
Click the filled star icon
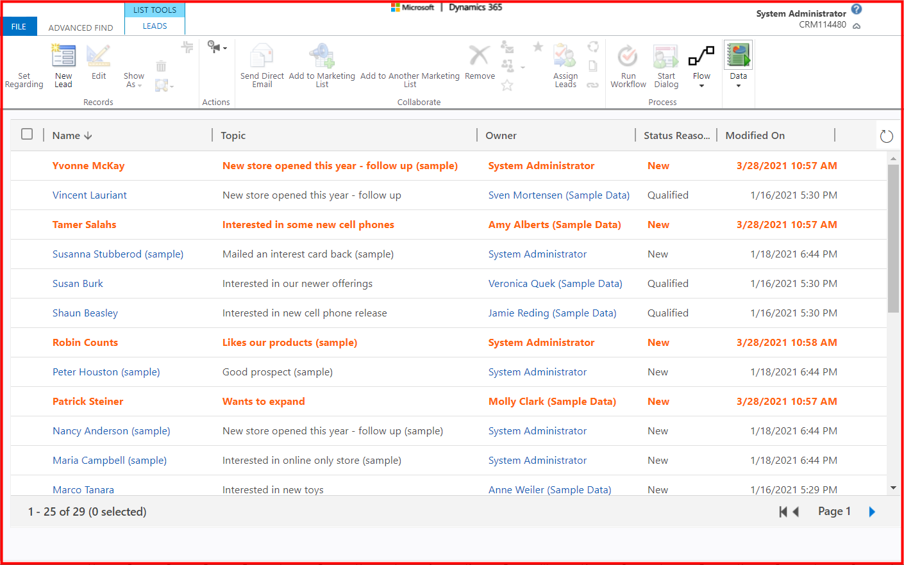click(x=538, y=47)
